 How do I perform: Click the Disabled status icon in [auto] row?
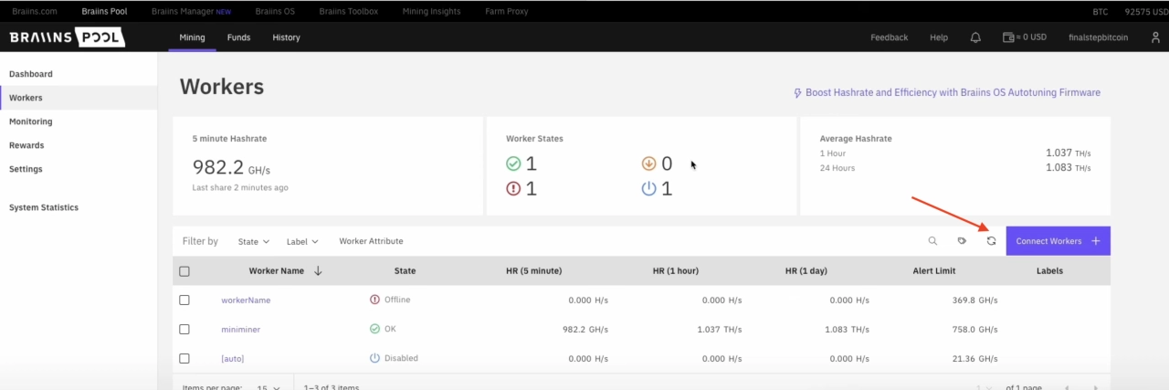point(374,358)
